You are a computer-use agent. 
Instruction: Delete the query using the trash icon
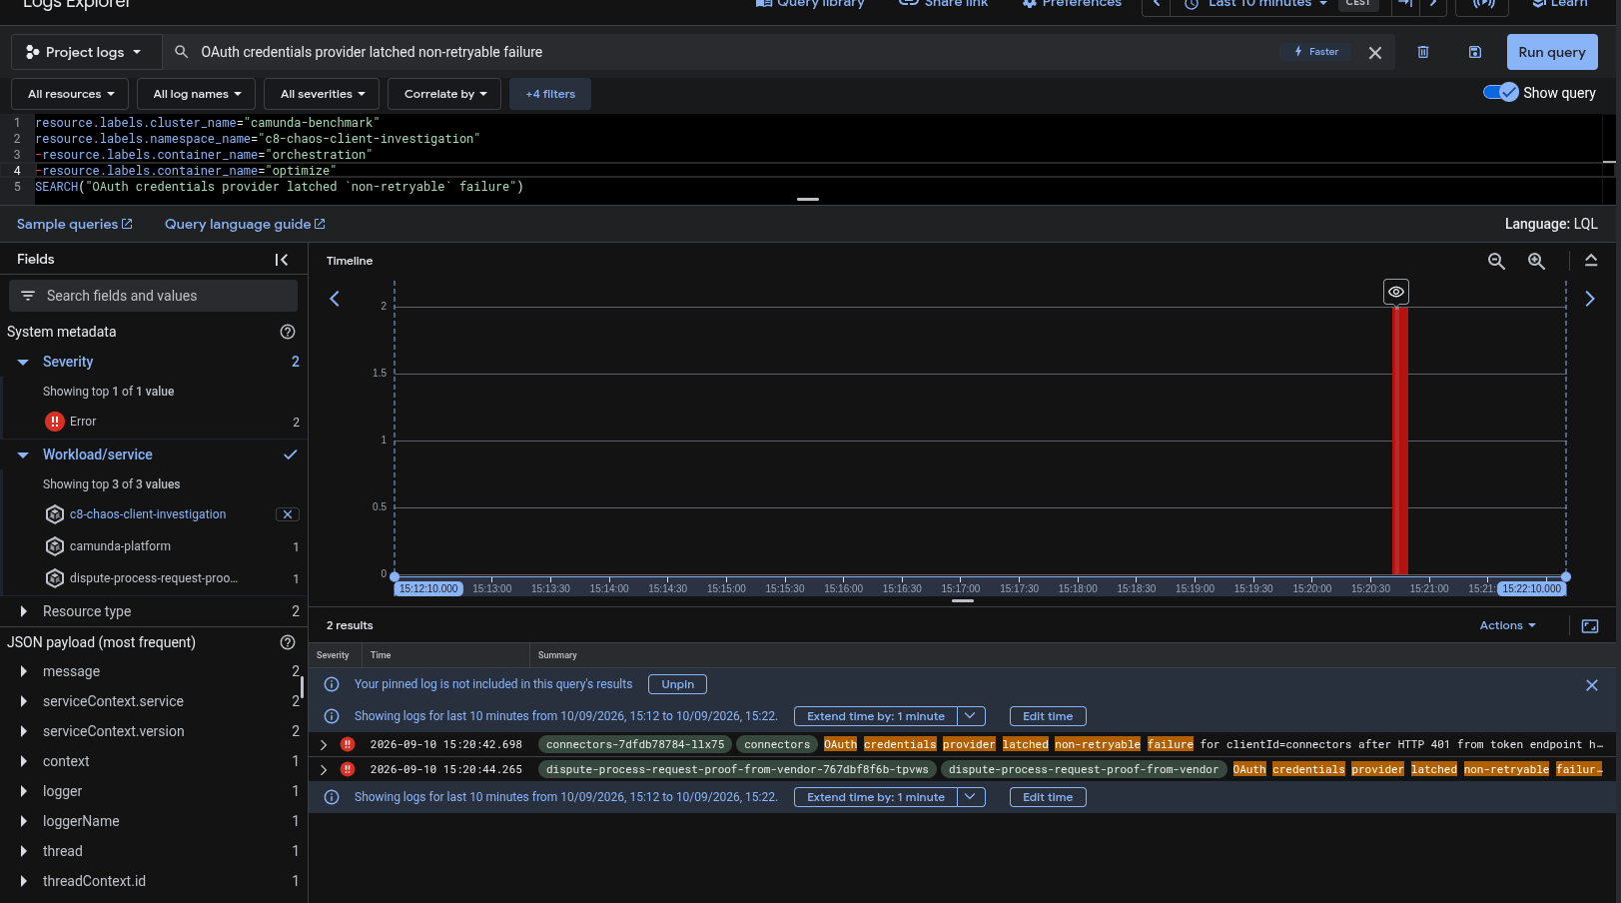(x=1423, y=52)
